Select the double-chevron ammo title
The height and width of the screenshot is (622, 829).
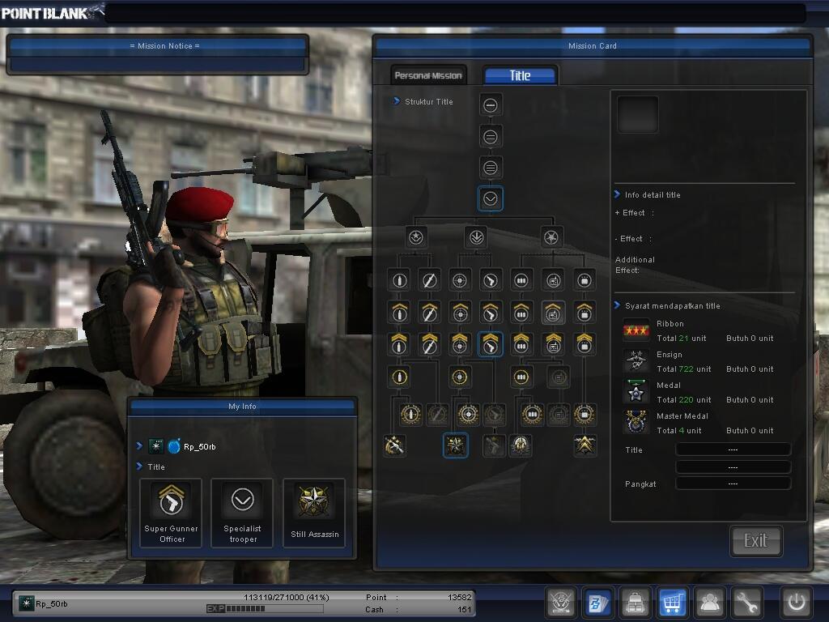point(521,344)
